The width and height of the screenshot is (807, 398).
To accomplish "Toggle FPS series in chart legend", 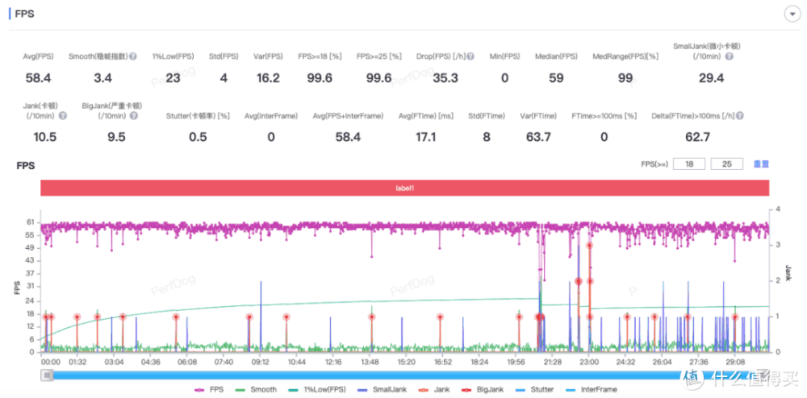I will (208, 389).
